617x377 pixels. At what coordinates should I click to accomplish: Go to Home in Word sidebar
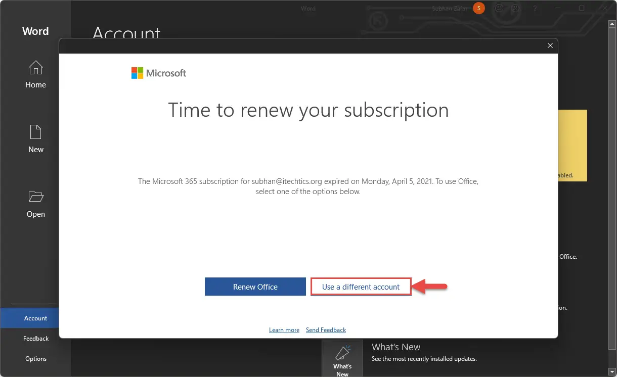click(35, 75)
